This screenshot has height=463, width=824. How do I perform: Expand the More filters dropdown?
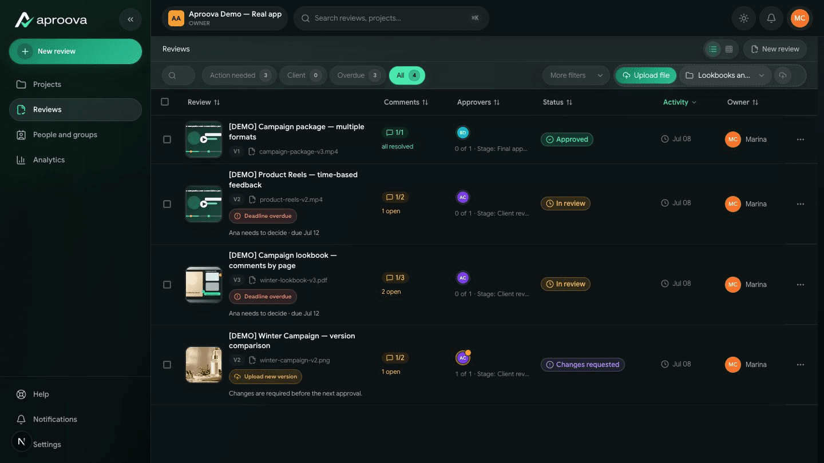(x=576, y=75)
